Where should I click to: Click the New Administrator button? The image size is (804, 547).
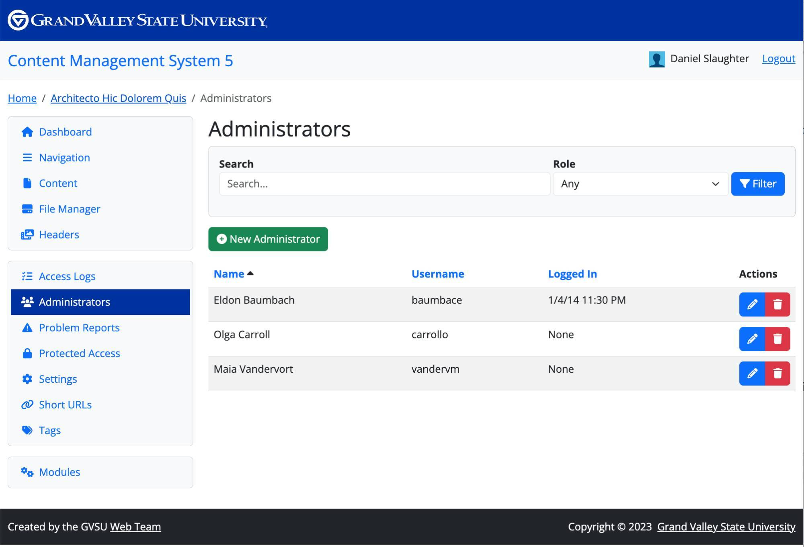click(x=268, y=239)
